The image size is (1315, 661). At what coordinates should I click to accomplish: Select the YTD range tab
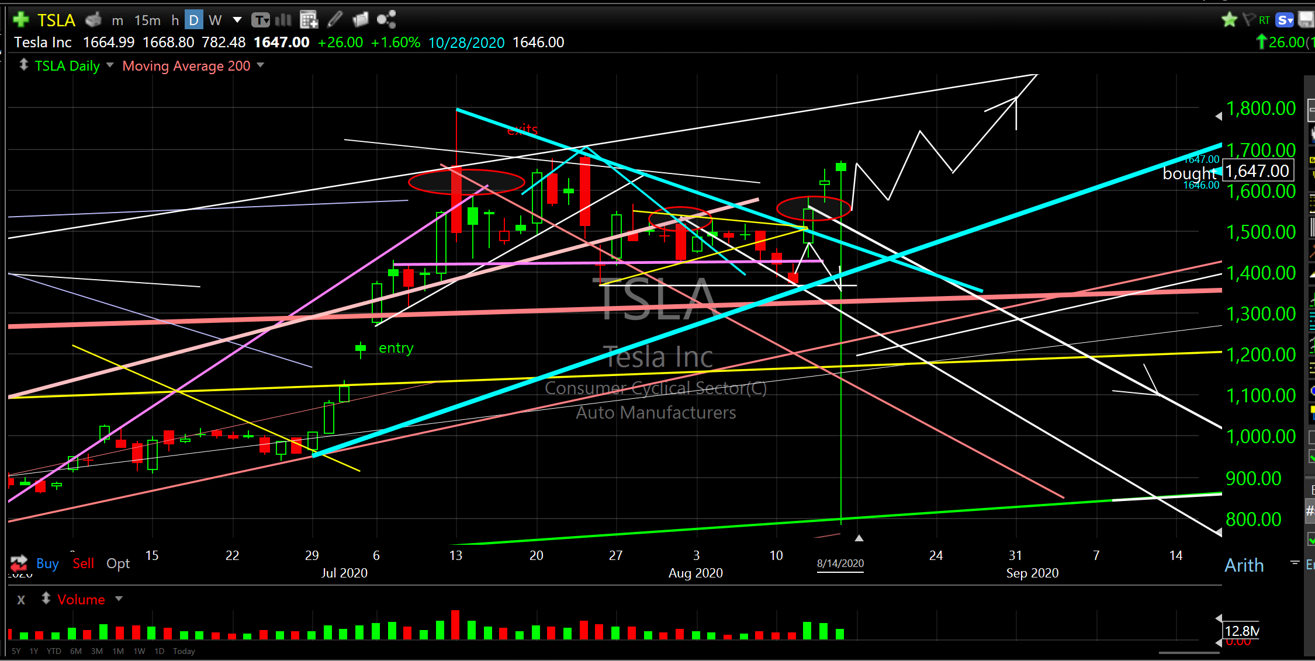pos(54,651)
